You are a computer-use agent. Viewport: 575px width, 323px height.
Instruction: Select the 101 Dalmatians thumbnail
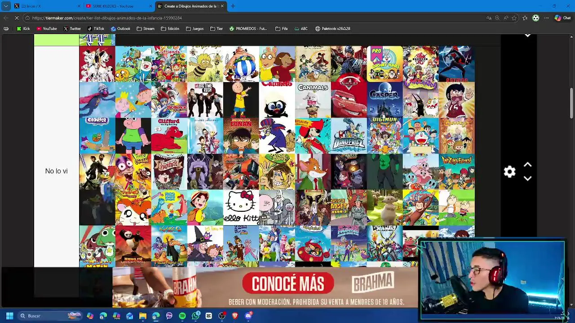click(97, 64)
